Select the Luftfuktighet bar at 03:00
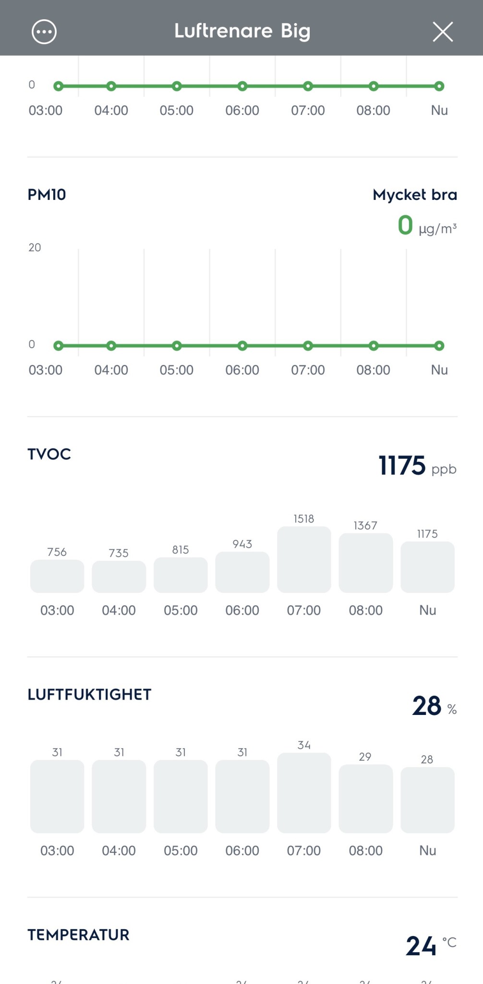Screen dimensions: 483x984 57,796
